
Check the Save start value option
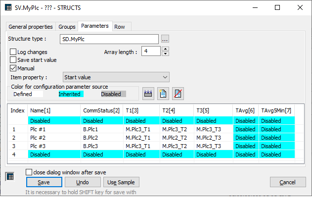point(13,60)
